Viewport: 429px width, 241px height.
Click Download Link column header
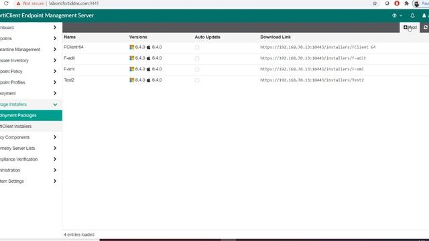(x=275, y=37)
